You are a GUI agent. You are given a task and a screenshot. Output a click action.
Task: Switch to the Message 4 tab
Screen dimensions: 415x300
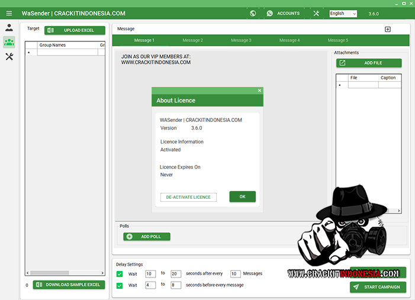(289, 40)
